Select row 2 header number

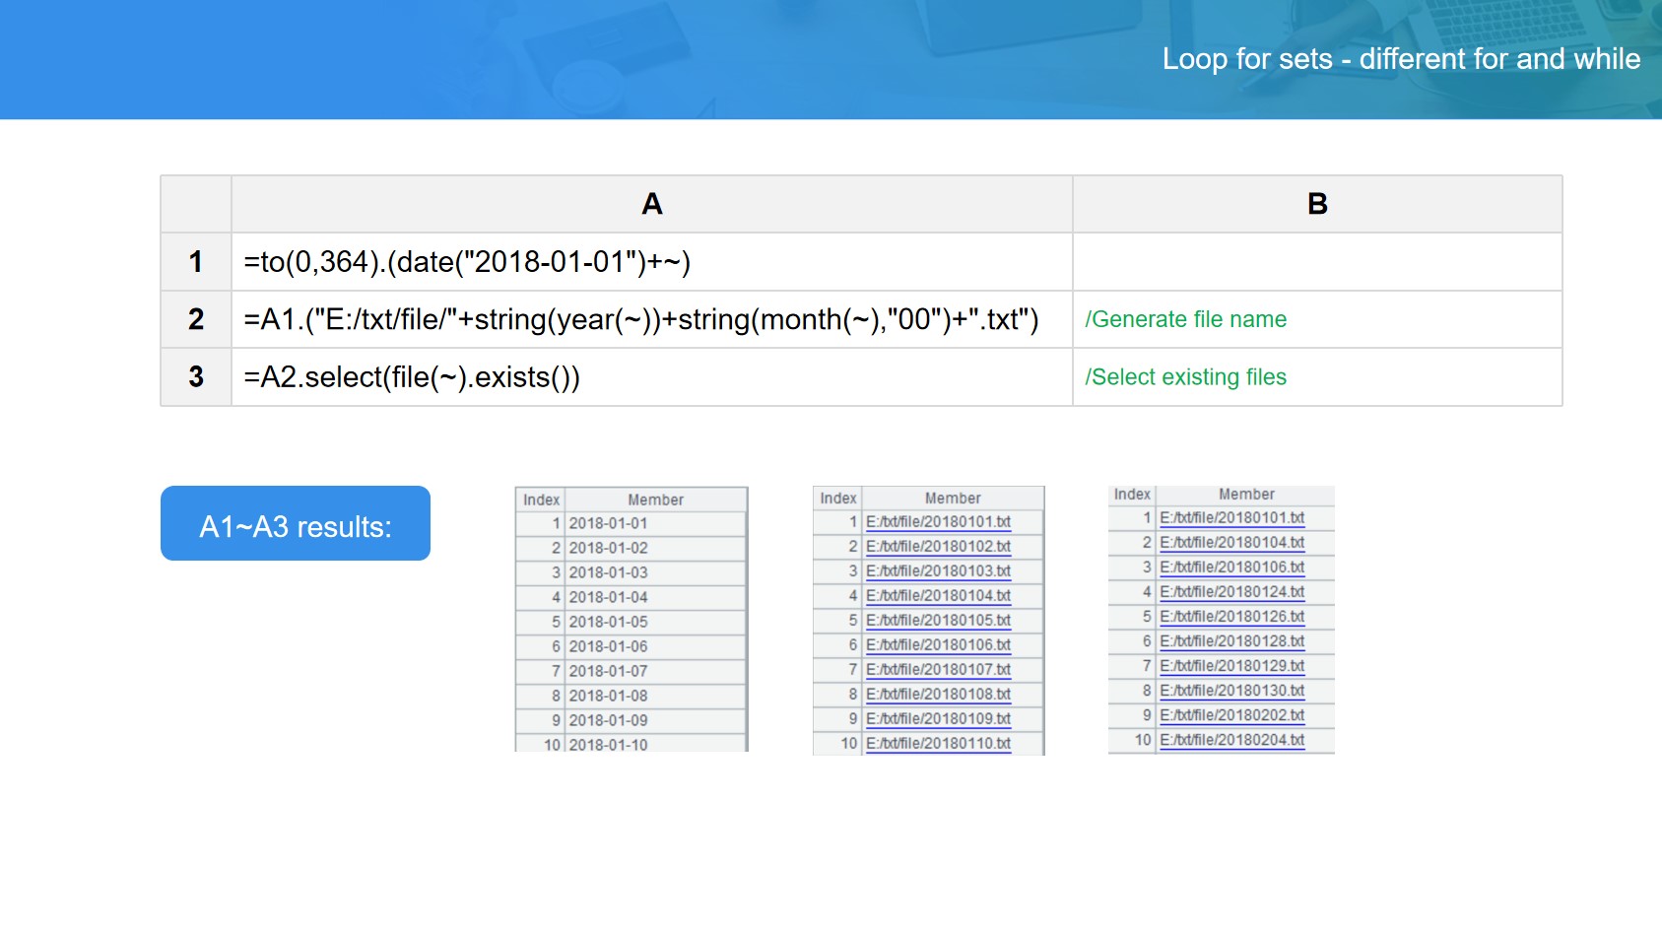tap(196, 319)
